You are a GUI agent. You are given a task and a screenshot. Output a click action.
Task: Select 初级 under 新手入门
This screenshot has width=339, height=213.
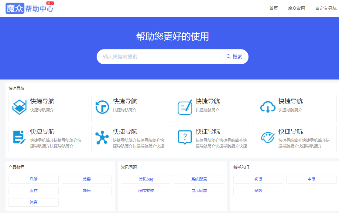point(258,179)
